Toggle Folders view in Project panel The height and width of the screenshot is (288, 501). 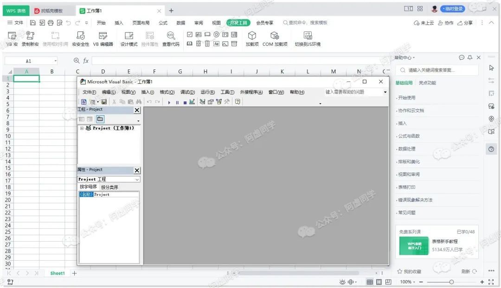tap(100, 119)
